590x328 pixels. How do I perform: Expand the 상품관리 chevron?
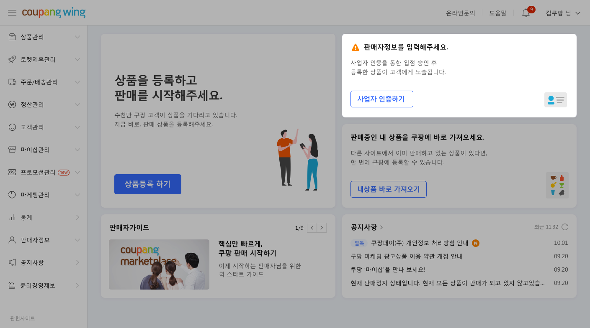point(77,37)
